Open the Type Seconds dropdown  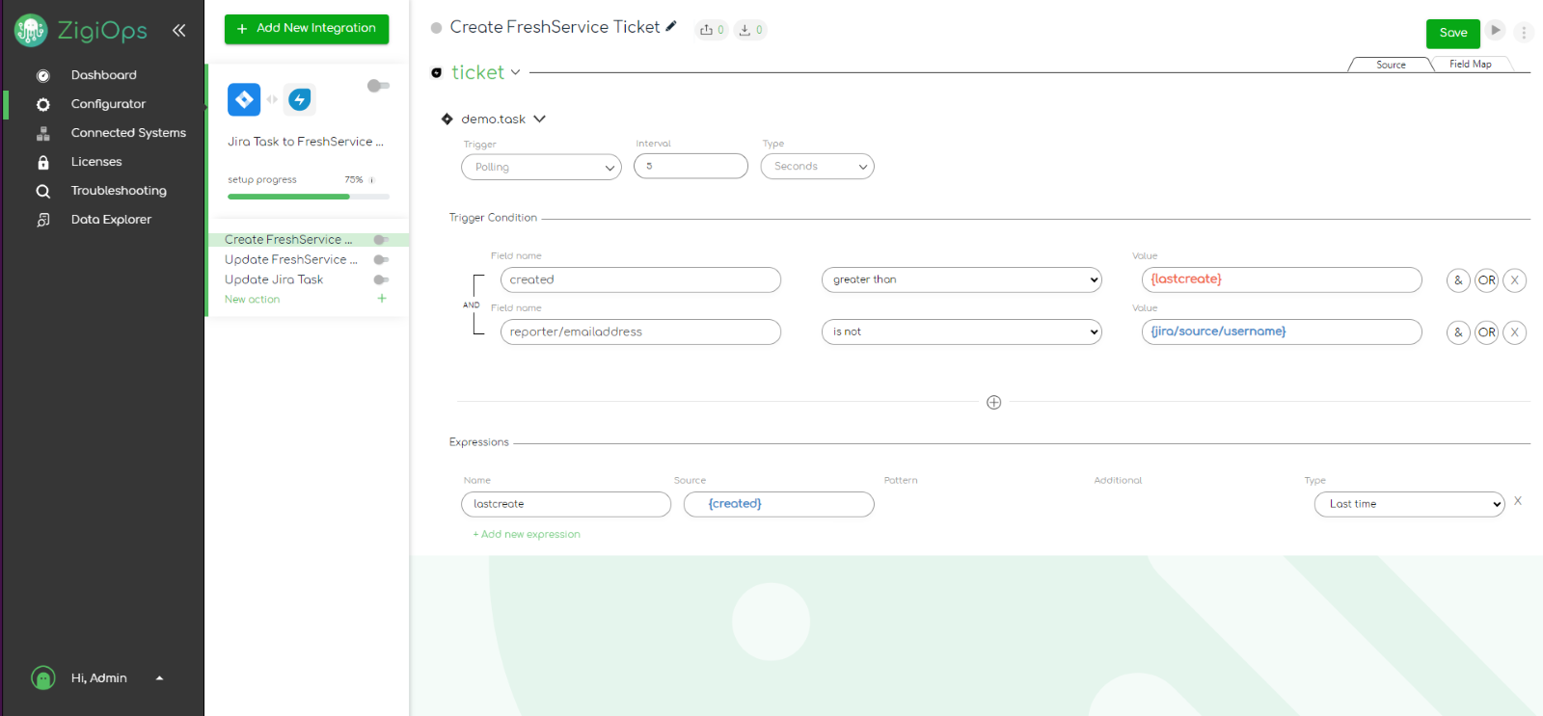pos(818,166)
